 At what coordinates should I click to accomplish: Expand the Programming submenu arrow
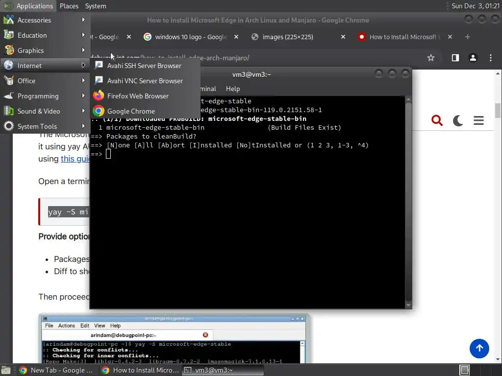point(83,95)
